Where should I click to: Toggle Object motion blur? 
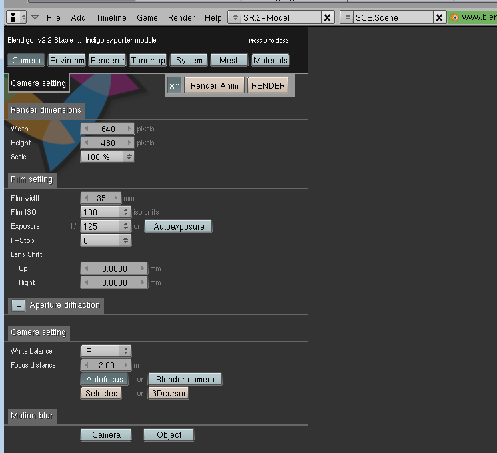point(169,434)
